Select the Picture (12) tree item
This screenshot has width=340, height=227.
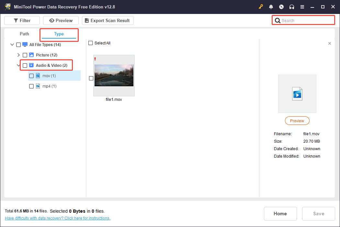[x=46, y=55]
